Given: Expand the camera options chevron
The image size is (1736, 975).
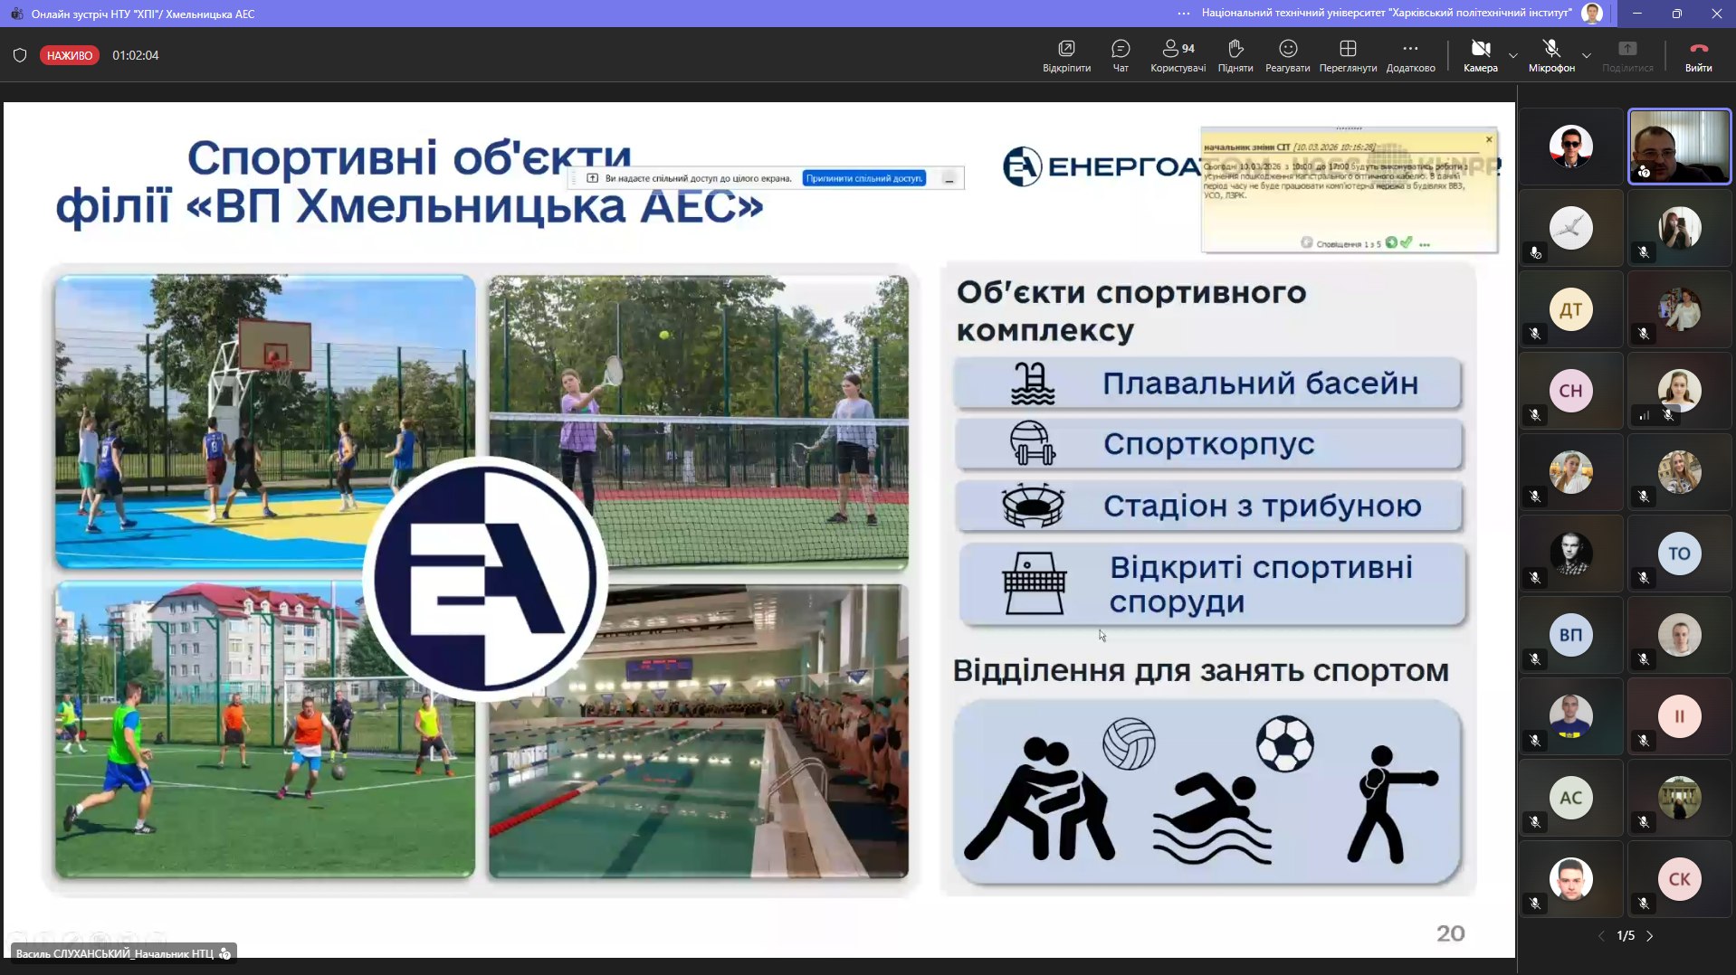Looking at the screenshot, I should (1513, 55).
